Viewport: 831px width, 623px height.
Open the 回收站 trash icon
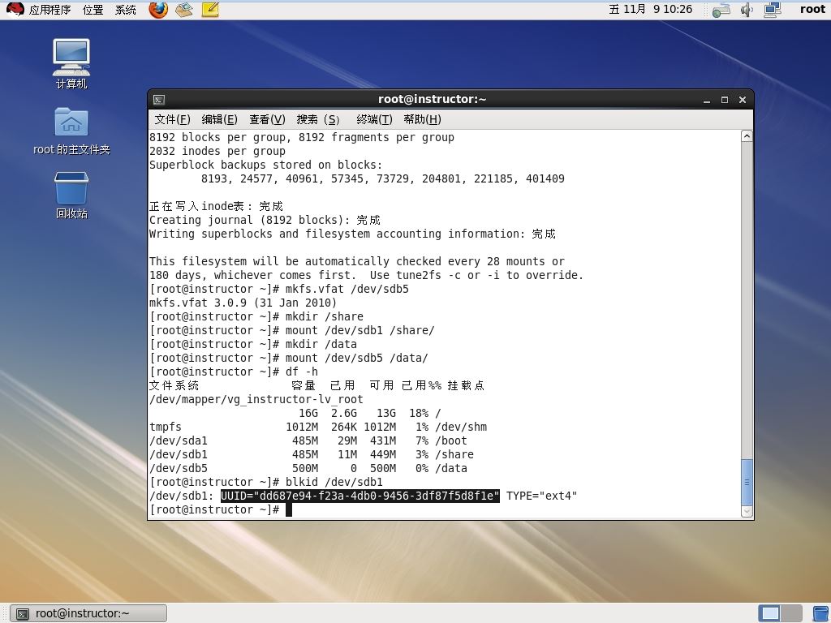(71, 195)
